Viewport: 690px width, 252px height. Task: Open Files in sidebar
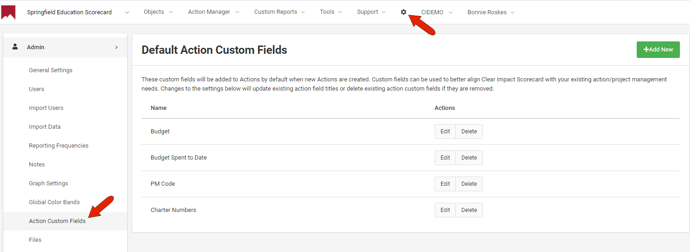[x=35, y=240]
